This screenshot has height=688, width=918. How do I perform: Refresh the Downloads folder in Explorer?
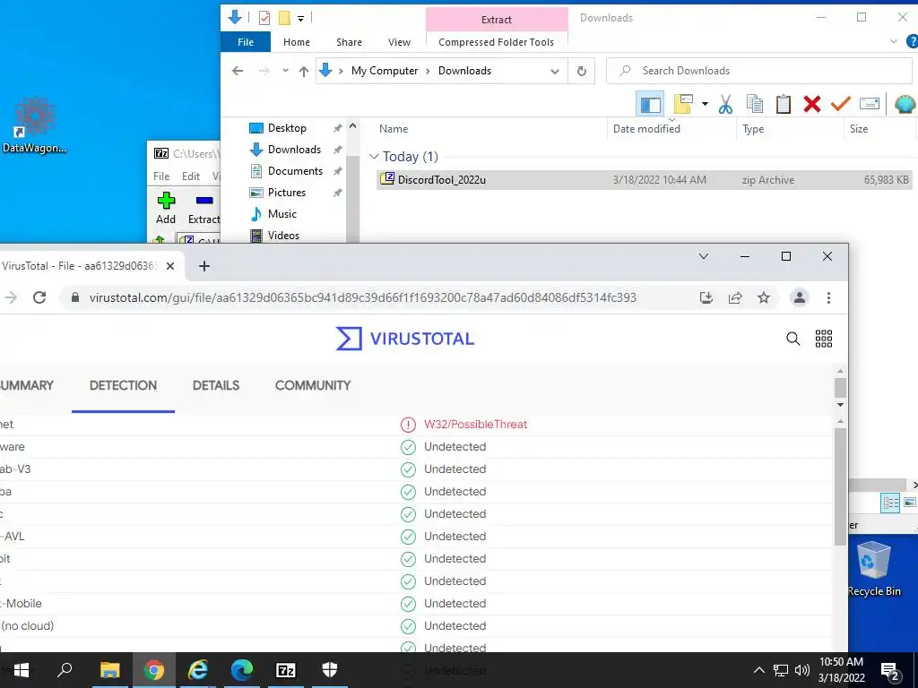click(x=581, y=71)
